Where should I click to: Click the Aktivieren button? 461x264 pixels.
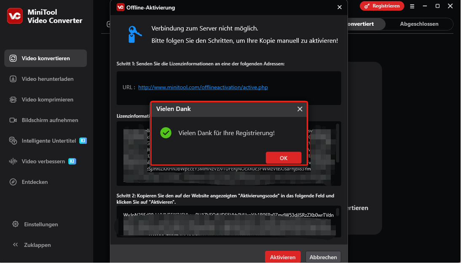[282, 257]
